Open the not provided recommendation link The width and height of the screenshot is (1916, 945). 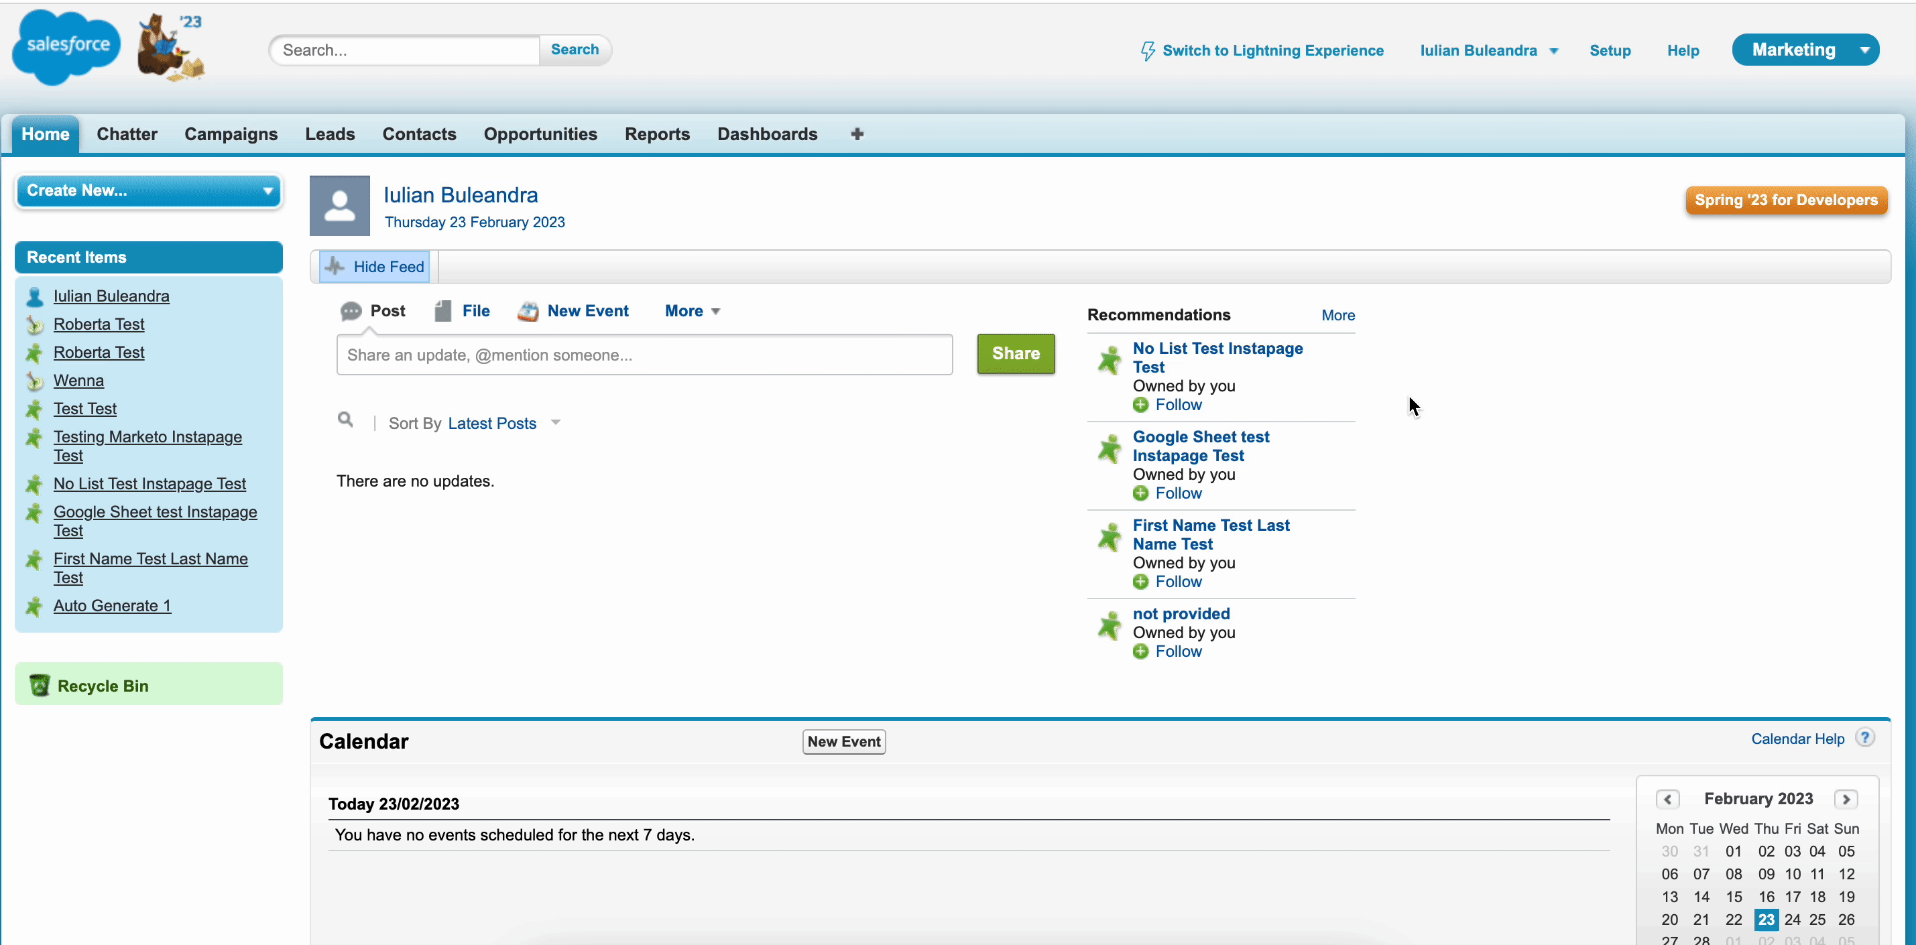(1181, 613)
